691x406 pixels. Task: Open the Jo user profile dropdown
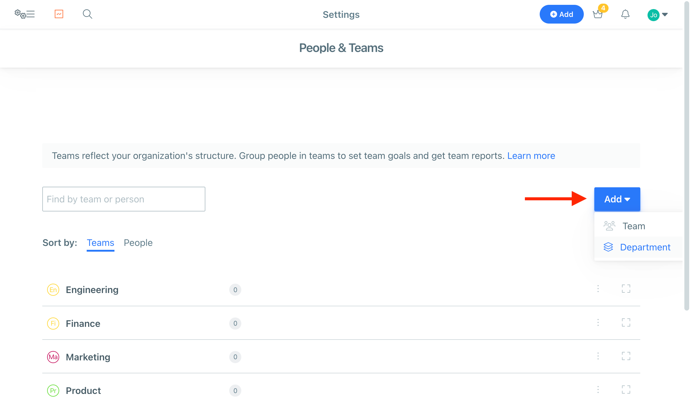(657, 15)
